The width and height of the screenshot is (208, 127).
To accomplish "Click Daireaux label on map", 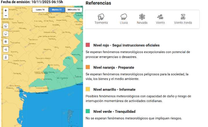I will (x=32, y=44).
